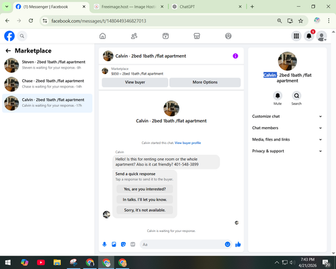This screenshot has width=336, height=269.
Task: Open Chrome three-dot menu
Action: 329,21
